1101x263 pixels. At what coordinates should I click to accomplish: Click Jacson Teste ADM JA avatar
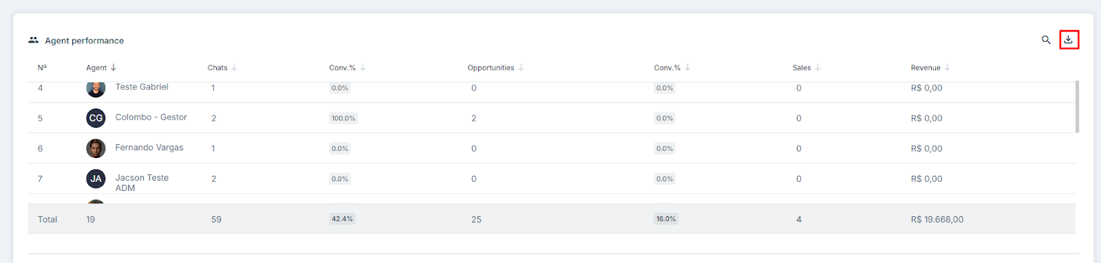[x=96, y=179]
